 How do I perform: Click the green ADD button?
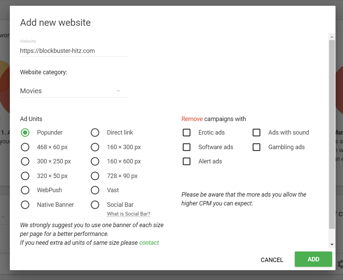point(313,259)
